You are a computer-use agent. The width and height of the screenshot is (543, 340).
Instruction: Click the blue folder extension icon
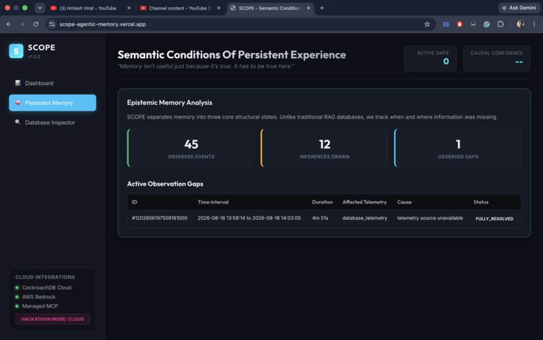[446, 24]
